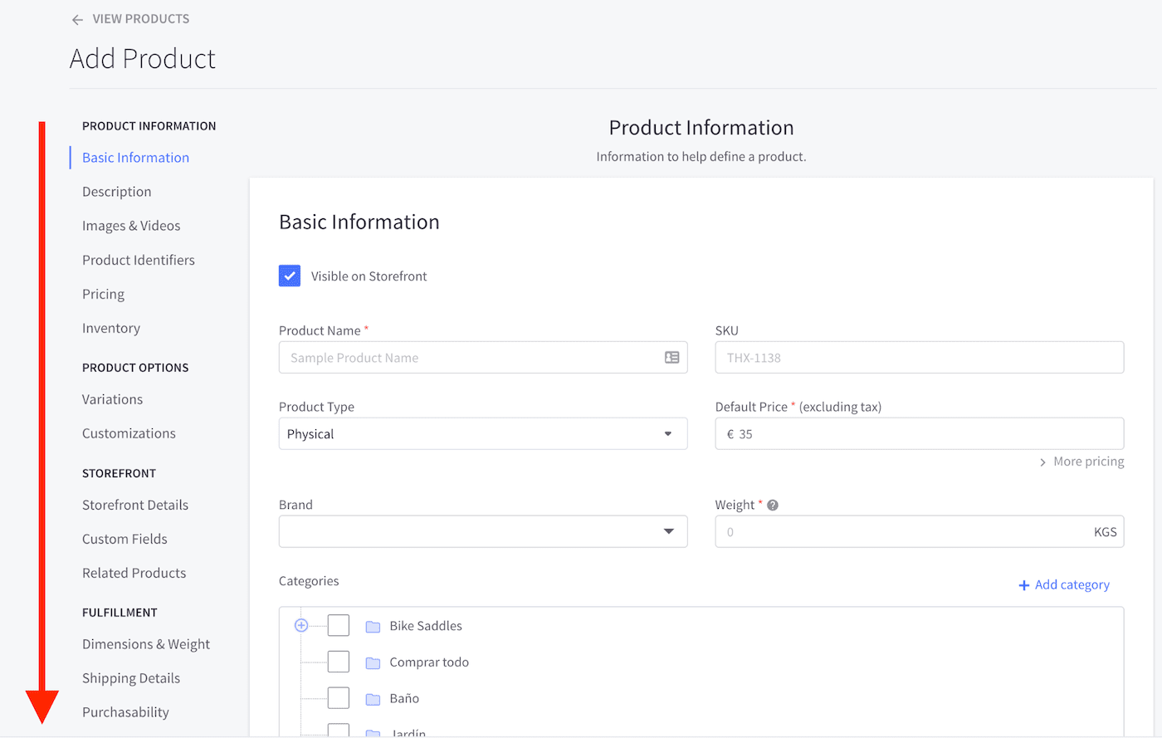This screenshot has height=738, width=1162.
Task: Jump to Related Products section
Action: (134, 573)
